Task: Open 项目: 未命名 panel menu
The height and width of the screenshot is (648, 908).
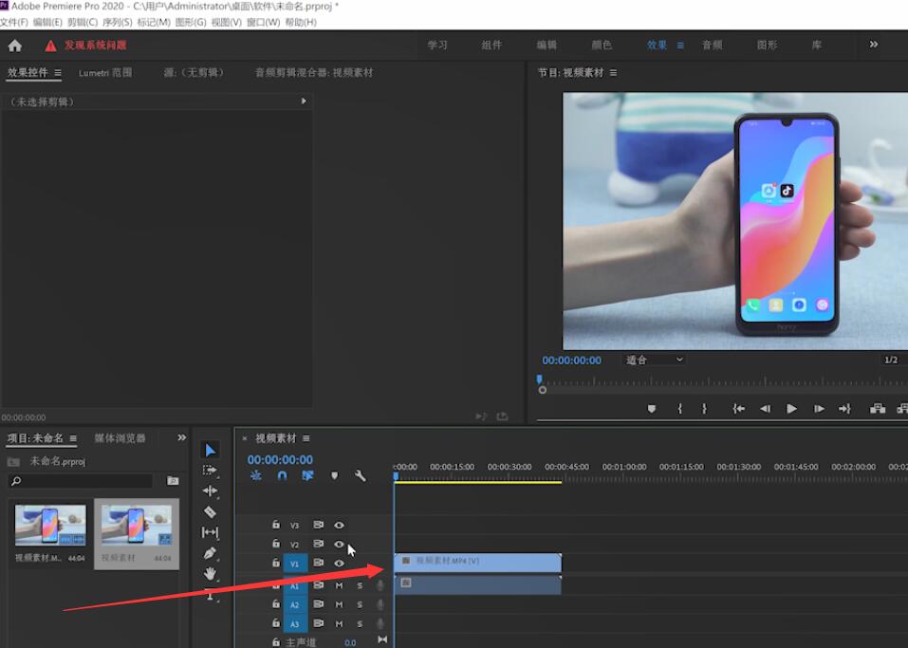Action: [x=73, y=437]
